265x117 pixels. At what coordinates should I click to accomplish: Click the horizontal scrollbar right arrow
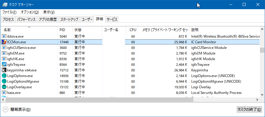coord(257,100)
